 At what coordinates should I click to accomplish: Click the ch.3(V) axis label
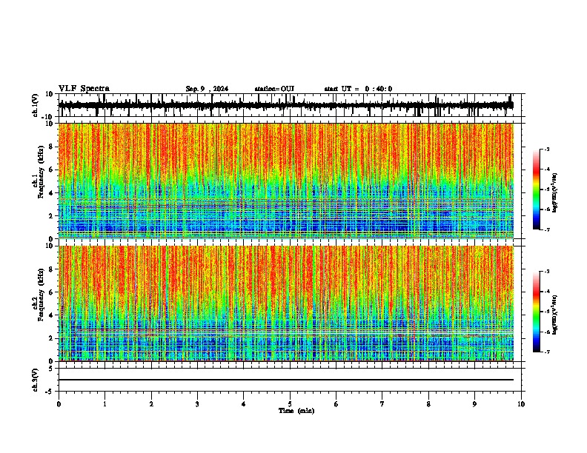tap(36, 380)
